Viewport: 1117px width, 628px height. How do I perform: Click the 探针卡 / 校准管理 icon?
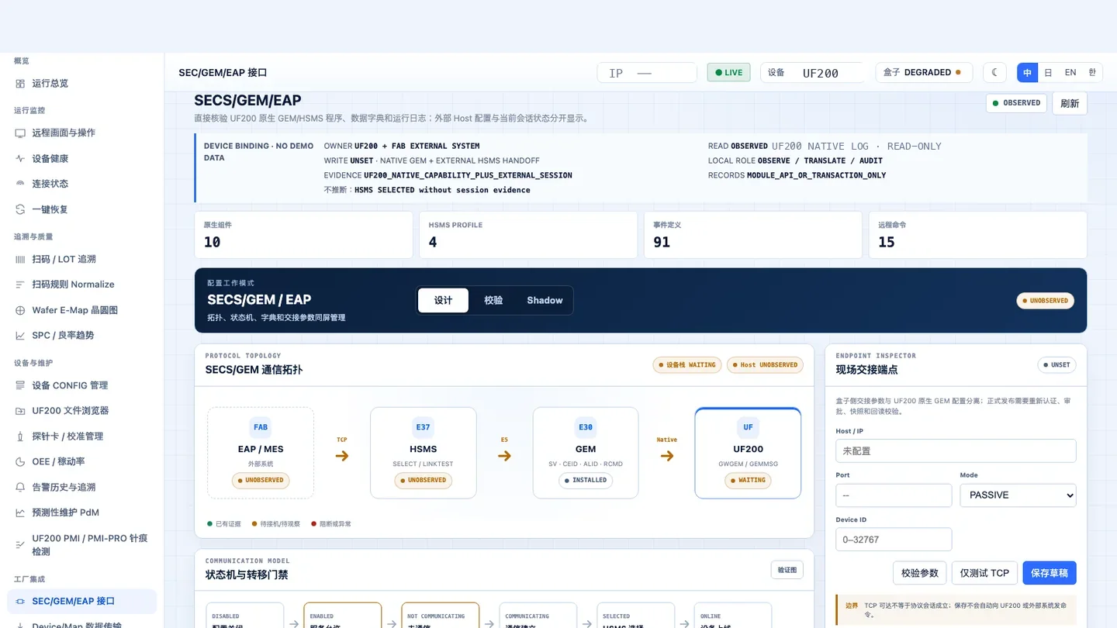(20, 436)
